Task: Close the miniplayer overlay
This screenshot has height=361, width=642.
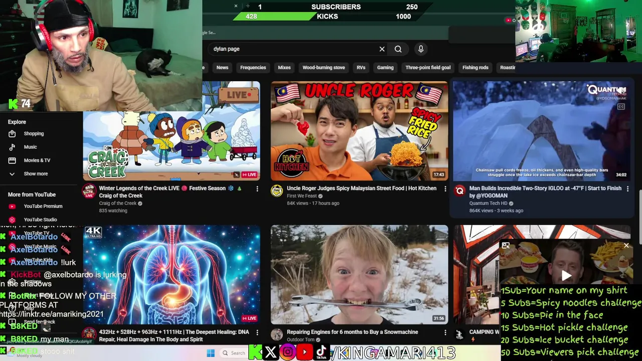Action: tap(626, 246)
